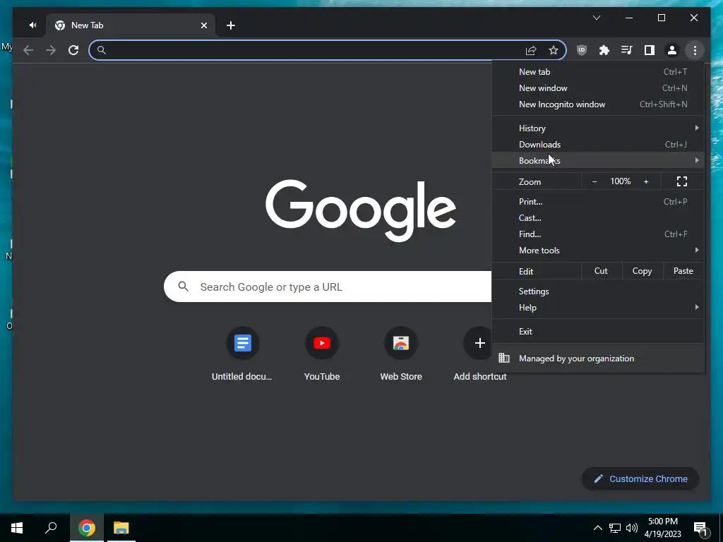Image resolution: width=723 pixels, height=542 pixels.
Task: Open the taskbar search magnifier
Action: click(51, 528)
